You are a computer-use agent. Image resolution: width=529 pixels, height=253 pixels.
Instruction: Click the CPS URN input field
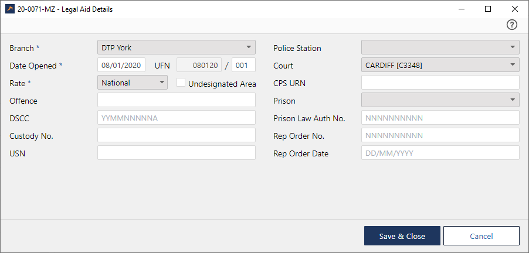(440, 83)
